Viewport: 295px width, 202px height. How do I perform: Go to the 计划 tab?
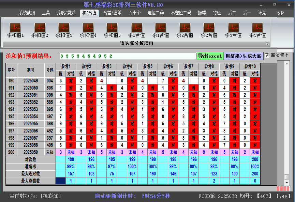262,13
